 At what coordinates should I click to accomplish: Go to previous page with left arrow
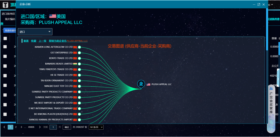tap(4, 127)
